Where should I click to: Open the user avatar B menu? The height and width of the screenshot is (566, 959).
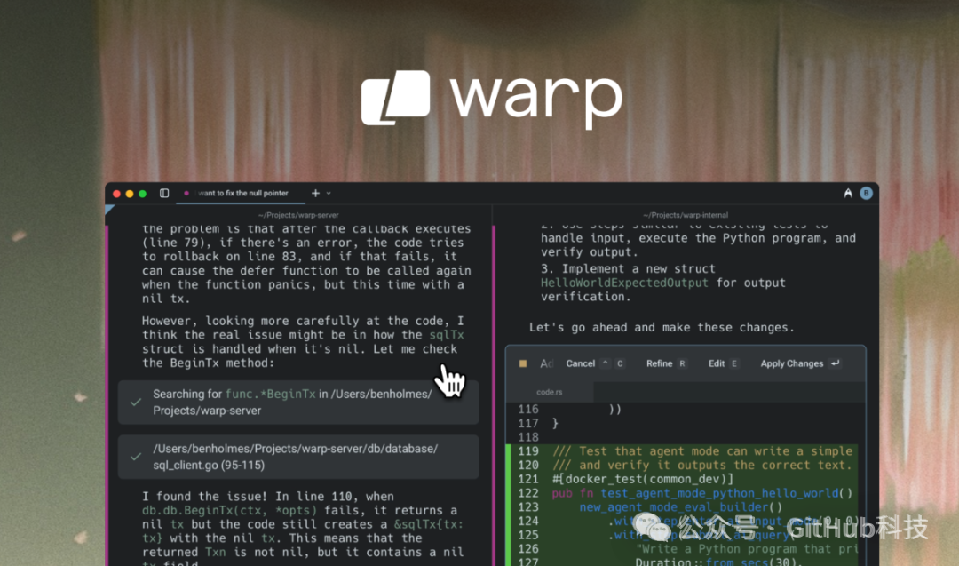(x=866, y=194)
